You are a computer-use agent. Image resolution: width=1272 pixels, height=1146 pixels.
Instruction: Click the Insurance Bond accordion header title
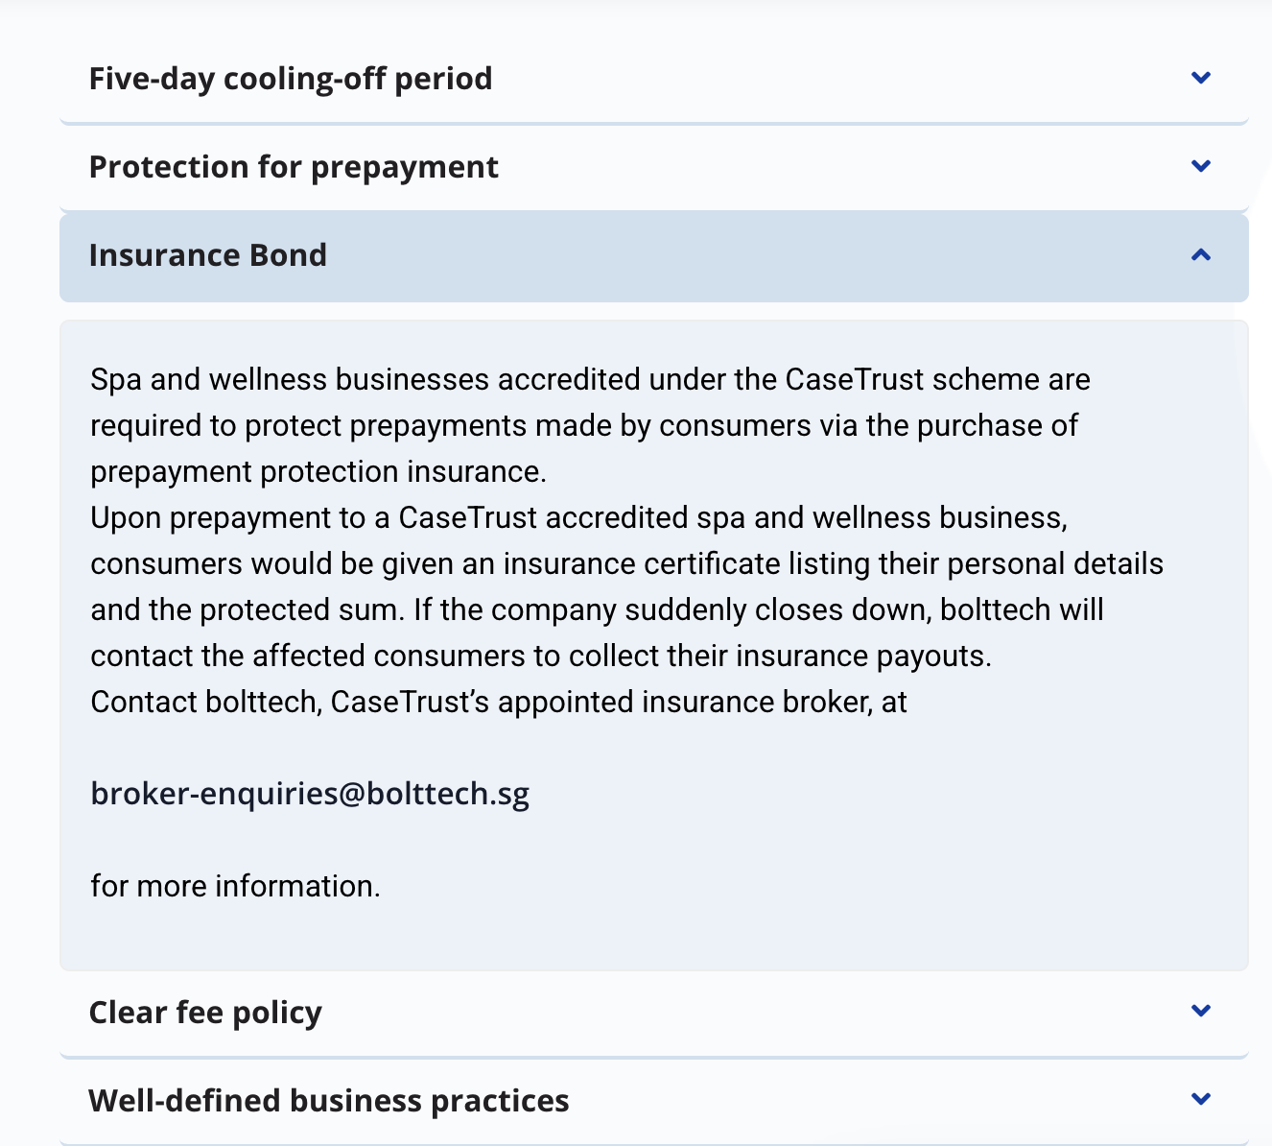[x=208, y=255]
